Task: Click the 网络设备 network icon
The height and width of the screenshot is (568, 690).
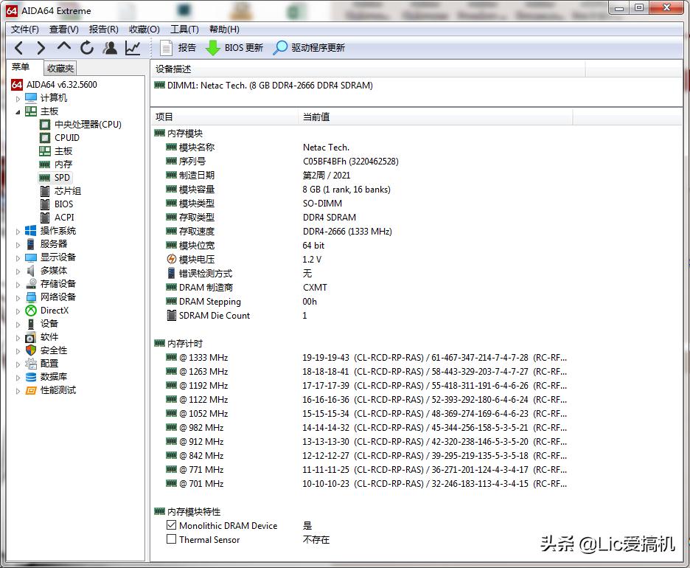Action: (31, 297)
